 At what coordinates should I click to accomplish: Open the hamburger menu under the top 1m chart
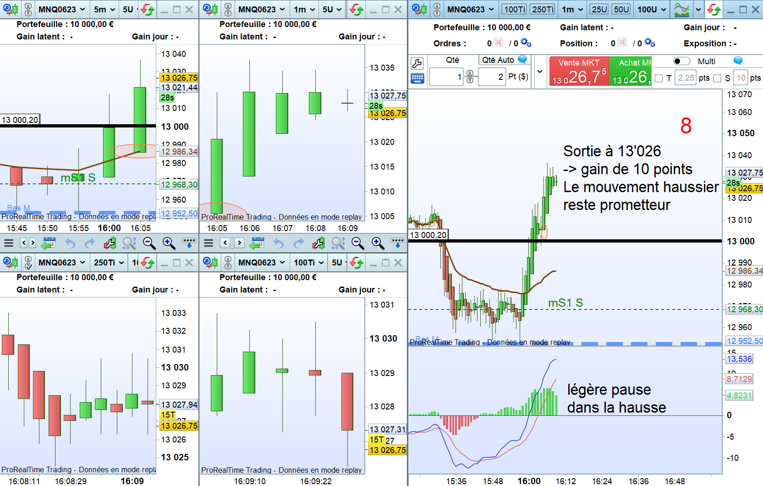click(x=209, y=243)
